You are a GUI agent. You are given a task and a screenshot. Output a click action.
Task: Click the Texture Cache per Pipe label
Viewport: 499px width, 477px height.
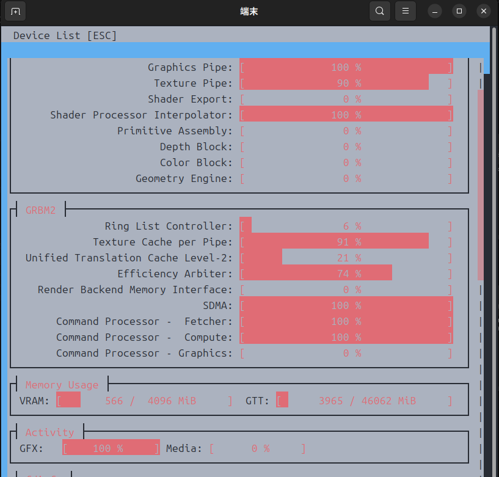pyautogui.click(x=162, y=242)
